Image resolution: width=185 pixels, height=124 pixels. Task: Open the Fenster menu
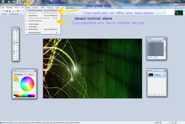coord(57,8)
